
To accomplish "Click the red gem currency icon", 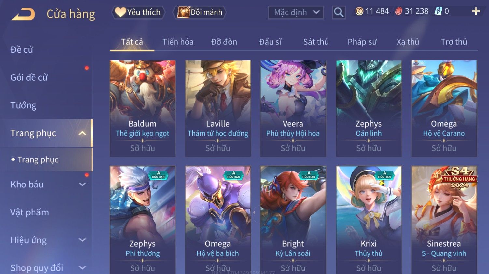I will (x=398, y=11).
